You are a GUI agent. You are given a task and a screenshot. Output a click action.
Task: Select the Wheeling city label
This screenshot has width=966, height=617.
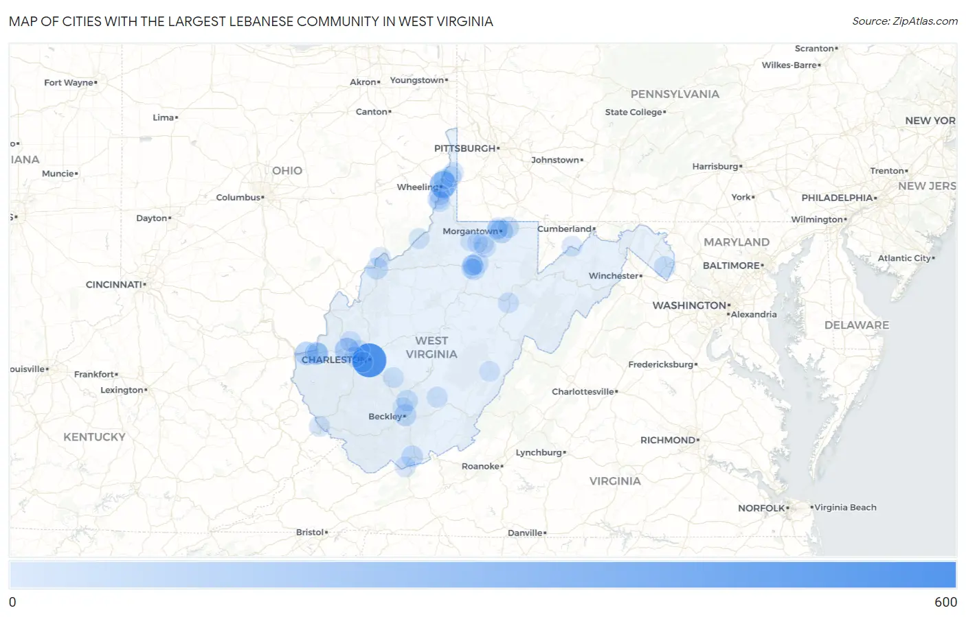click(417, 187)
